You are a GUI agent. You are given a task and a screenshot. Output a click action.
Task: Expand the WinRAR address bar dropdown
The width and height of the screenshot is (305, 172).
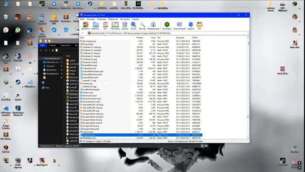click(x=248, y=33)
